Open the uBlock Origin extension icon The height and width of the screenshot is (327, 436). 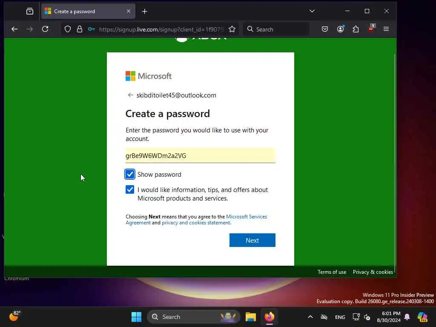pos(371,29)
